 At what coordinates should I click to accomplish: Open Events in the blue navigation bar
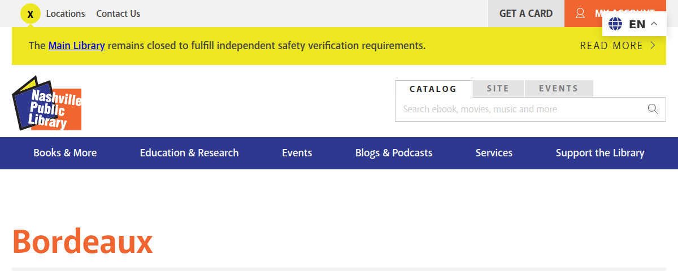point(297,153)
